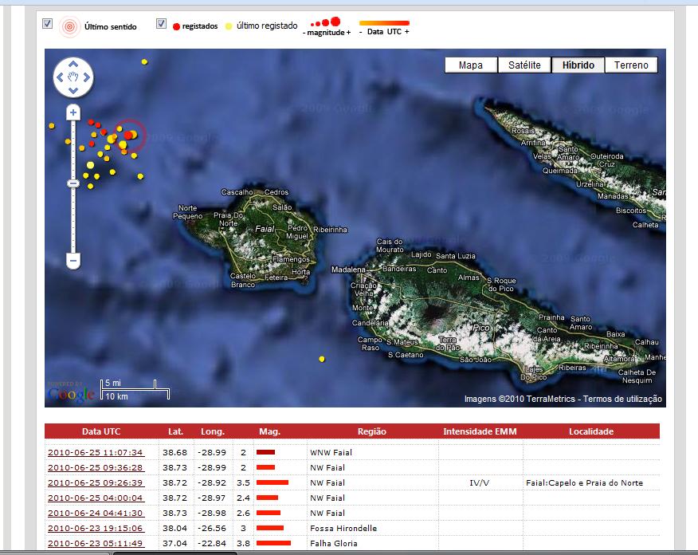This screenshot has height=555, width=698.
Task: Click the Localidade column header
Action: click(591, 431)
